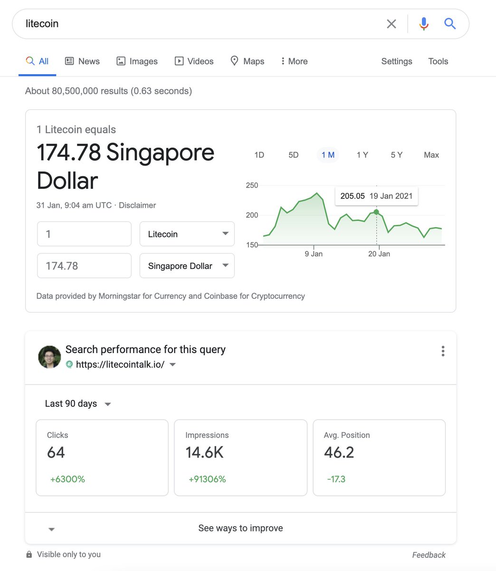Screen dimensions: 496x571
Task: Switch to the Maps tab
Action: click(247, 61)
